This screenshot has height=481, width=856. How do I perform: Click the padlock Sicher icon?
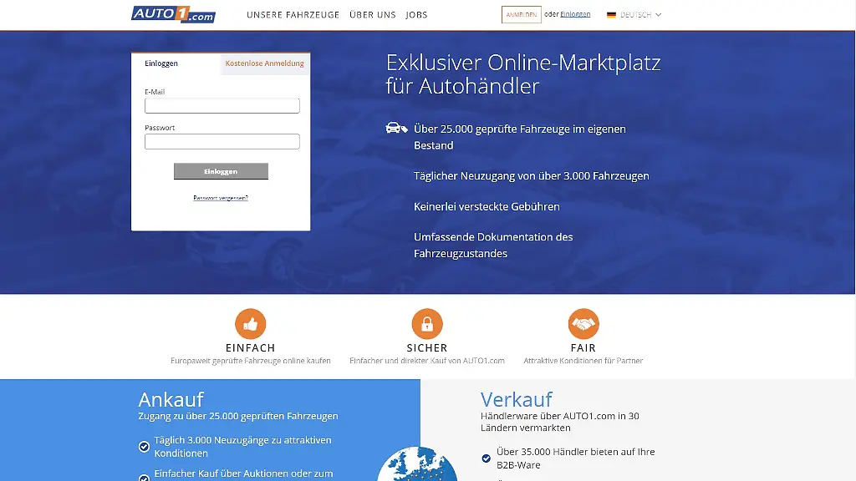click(427, 324)
